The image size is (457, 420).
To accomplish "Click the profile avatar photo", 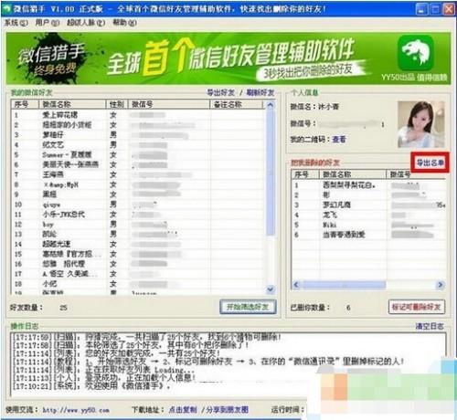I will (421, 124).
